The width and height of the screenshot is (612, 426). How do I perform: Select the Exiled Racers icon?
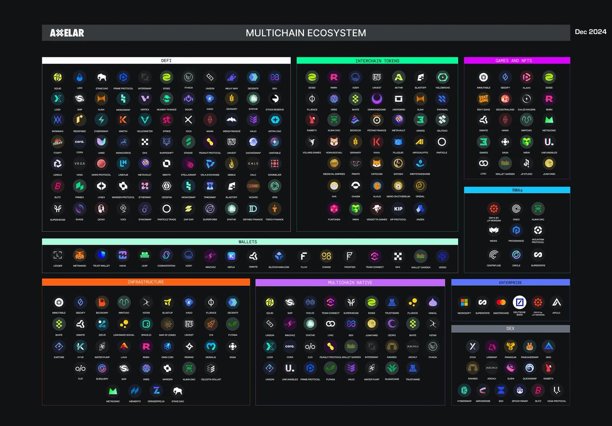point(526,99)
